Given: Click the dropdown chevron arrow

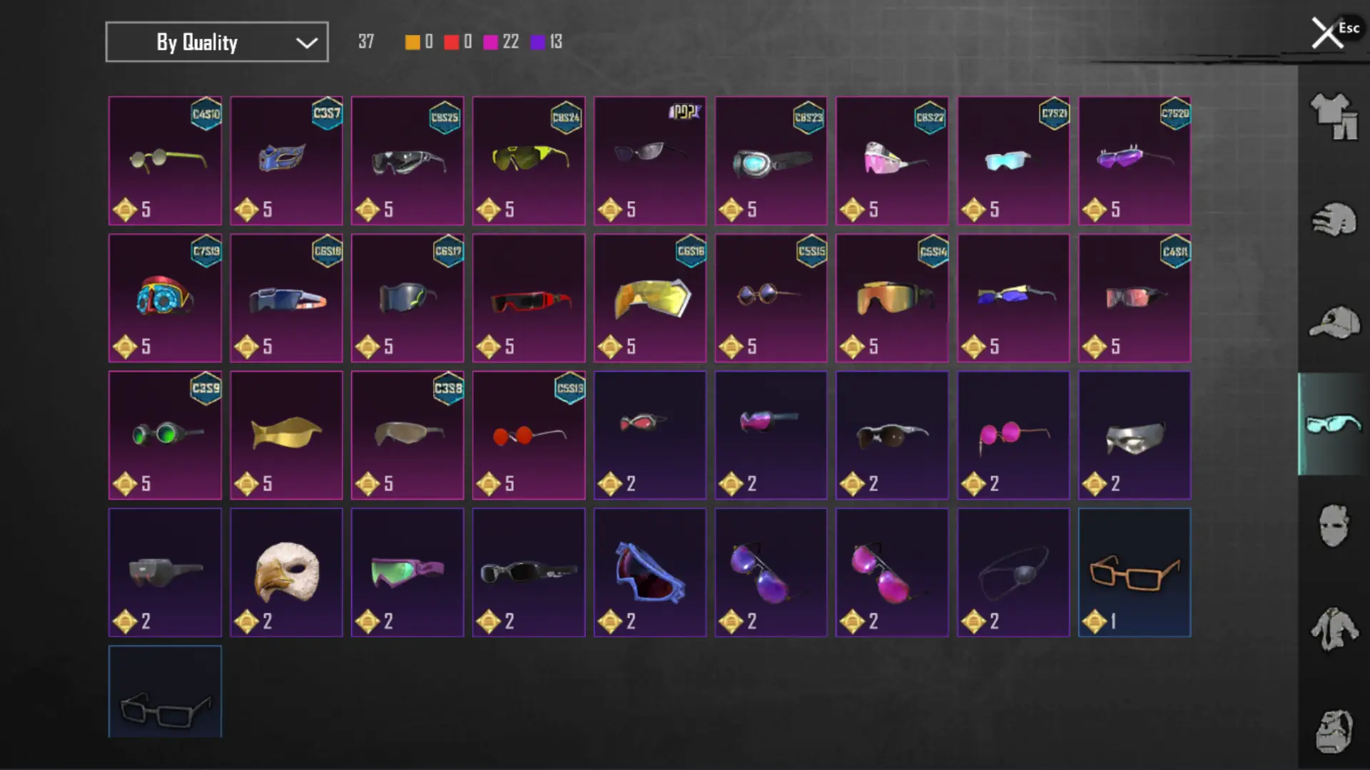Looking at the screenshot, I should point(307,43).
